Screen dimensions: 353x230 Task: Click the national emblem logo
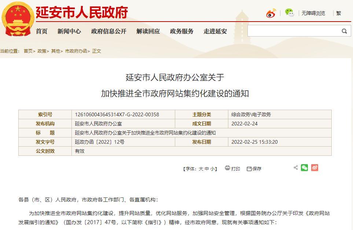click(17, 19)
